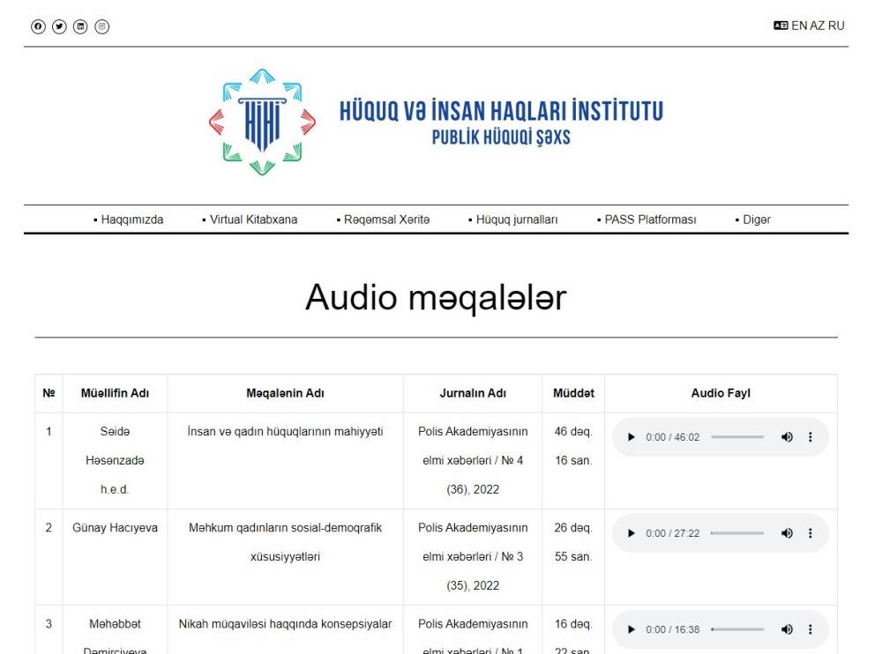The image size is (882, 654).
Task: Seek within the 27:22 audio progress bar
Action: tap(737, 533)
